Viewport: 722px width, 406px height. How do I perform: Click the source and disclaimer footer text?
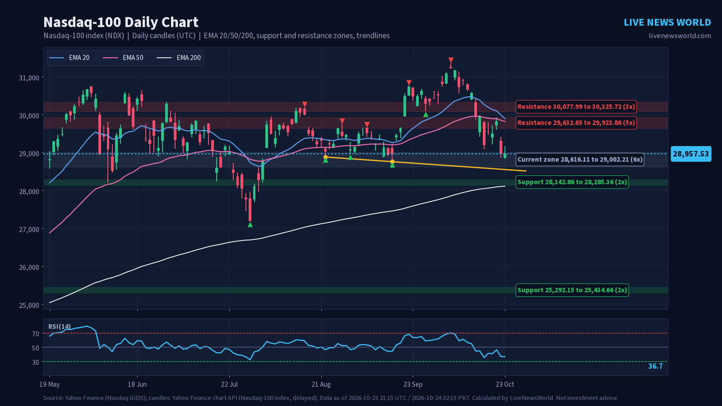331,398
